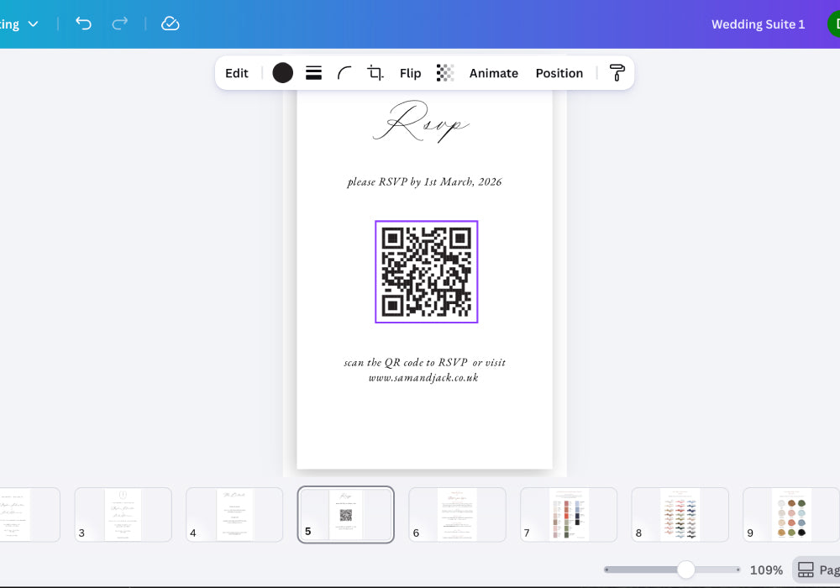Open transparency checkerboard icon
Viewport: 840px width, 588px height.
point(445,73)
